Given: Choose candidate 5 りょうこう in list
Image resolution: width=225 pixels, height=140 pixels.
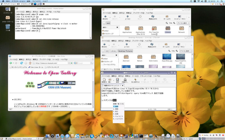Looking at the screenshot, I should point(118,116).
